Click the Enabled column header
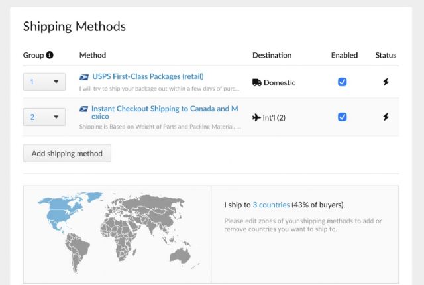The image size is (424, 285). pyautogui.click(x=344, y=56)
